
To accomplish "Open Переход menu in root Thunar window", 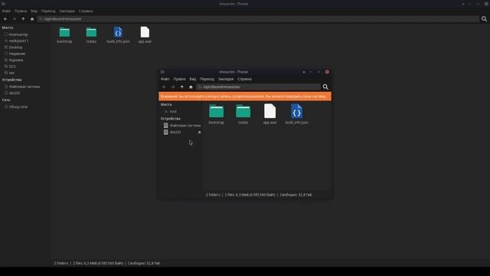I will [x=207, y=79].
